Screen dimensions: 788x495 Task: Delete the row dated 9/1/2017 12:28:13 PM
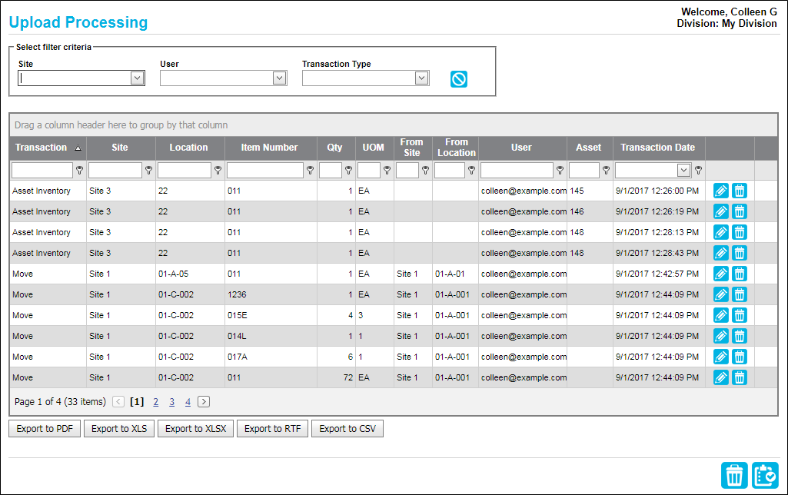[x=740, y=232]
